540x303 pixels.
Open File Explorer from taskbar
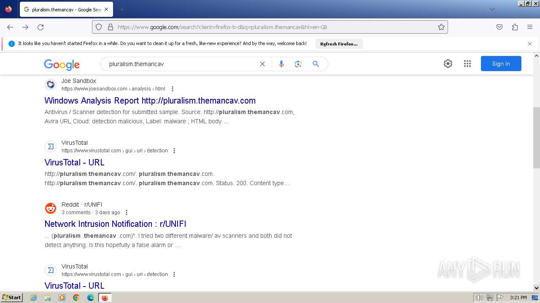(48, 298)
